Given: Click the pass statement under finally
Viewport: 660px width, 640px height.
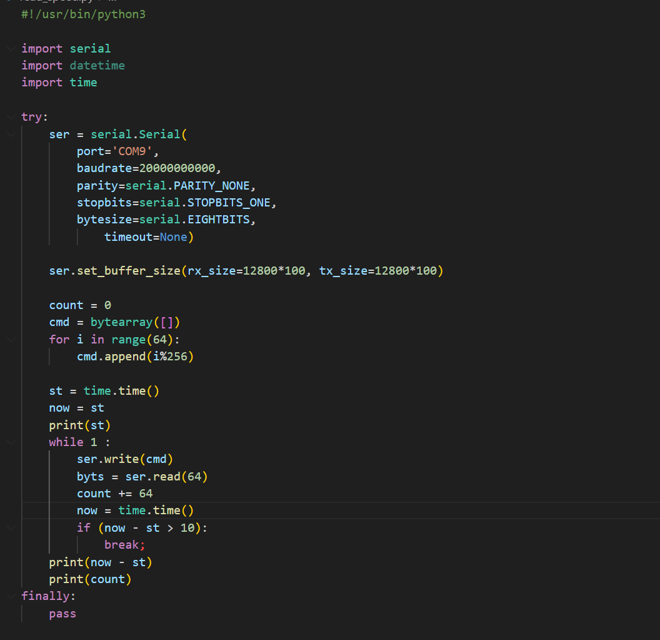Looking at the screenshot, I should coord(62,614).
